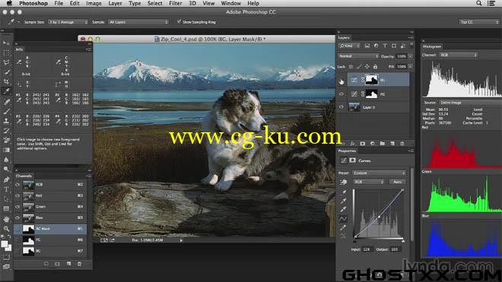Hide the FG layer eye icon
This screenshot has width=502, height=282.
pyautogui.click(x=342, y=94)
